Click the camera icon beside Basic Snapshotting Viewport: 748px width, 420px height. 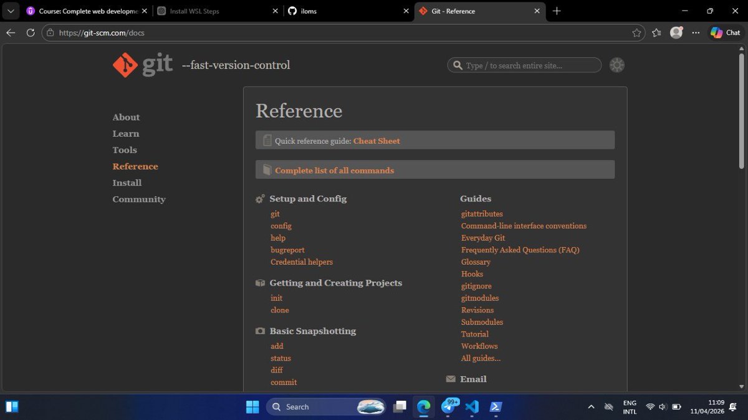(x=260, y=331)
